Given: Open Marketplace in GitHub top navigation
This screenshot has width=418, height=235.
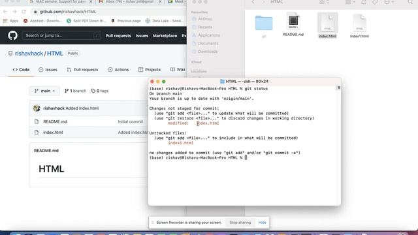Looking at the screenshot, I should (165, 36).
